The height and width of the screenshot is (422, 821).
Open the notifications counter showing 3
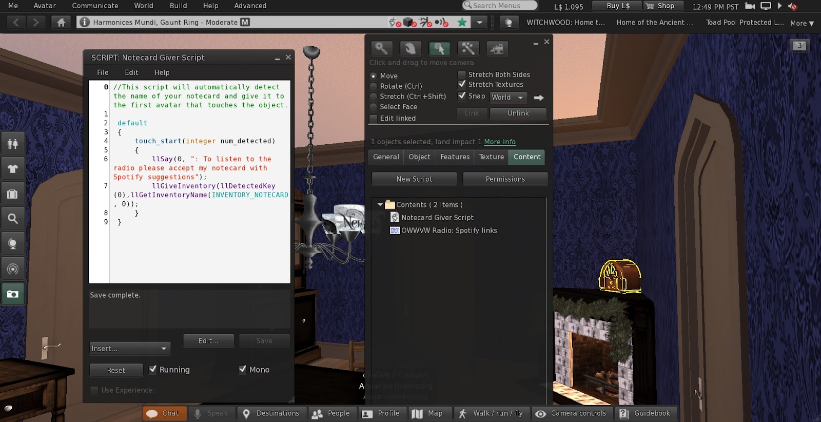(x=799, y=45)
